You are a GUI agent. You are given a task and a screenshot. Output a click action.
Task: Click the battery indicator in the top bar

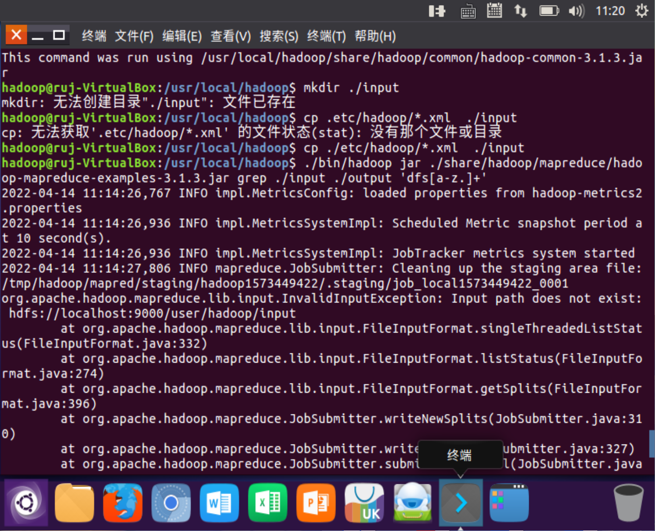(549, 11)
